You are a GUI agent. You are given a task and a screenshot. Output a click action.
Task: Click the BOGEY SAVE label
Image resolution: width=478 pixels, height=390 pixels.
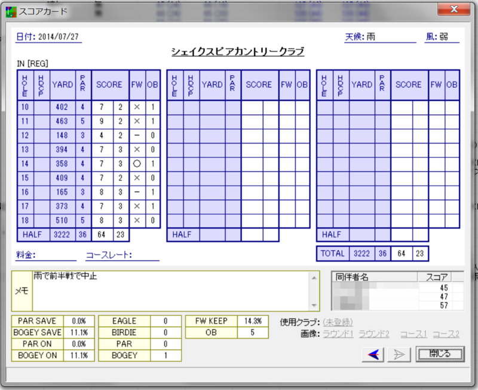pyautogui.click(x=38, y=333)
